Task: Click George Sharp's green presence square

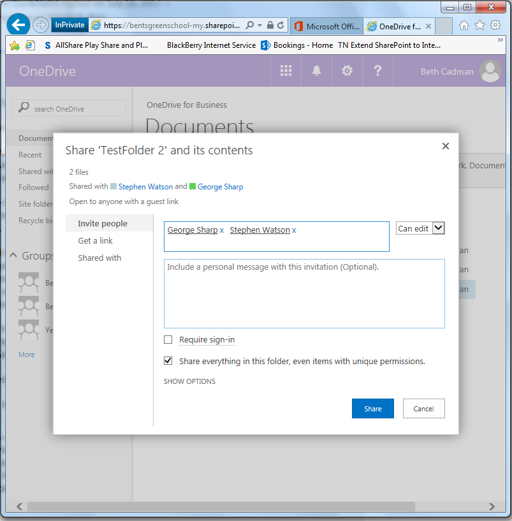Action: pos(193,186)
